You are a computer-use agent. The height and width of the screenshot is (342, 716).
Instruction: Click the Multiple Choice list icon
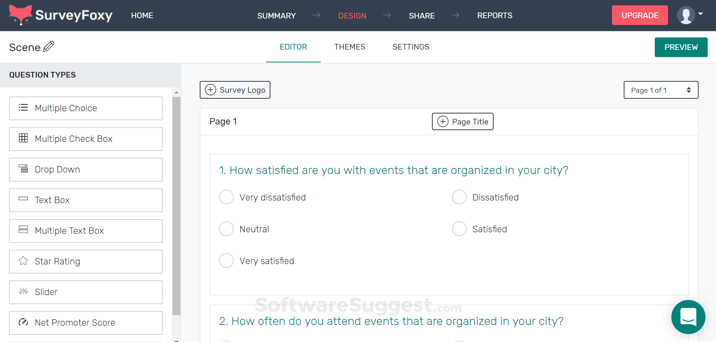pos(23,107)
